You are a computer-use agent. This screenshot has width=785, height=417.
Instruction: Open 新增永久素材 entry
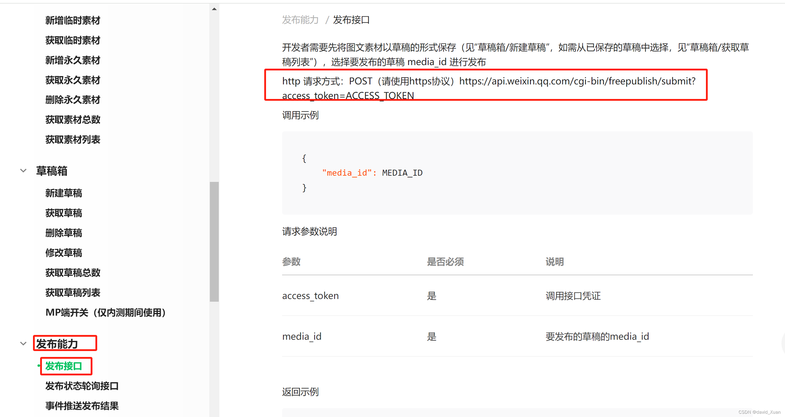click(73, 60)
